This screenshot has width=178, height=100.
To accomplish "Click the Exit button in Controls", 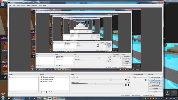I will [x=155, y=91].
